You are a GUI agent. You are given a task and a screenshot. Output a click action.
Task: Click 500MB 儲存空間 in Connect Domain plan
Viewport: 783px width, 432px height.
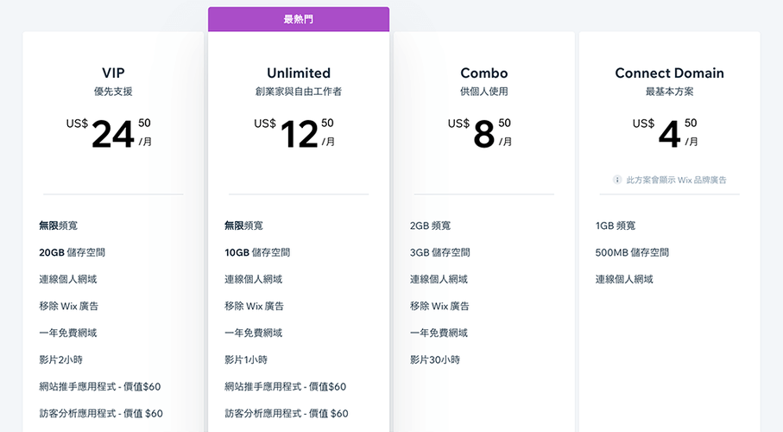tap(632, 252)
